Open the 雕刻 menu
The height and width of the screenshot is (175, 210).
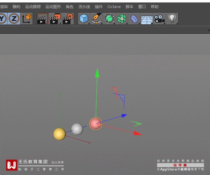(16, 7)
